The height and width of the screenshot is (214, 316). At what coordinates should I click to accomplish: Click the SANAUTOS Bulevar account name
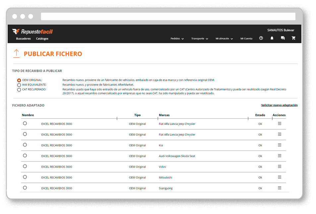pos(281,30)
